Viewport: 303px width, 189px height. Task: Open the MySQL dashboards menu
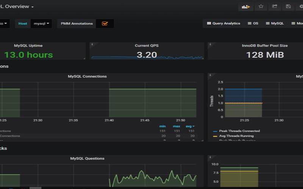[275, 23]
